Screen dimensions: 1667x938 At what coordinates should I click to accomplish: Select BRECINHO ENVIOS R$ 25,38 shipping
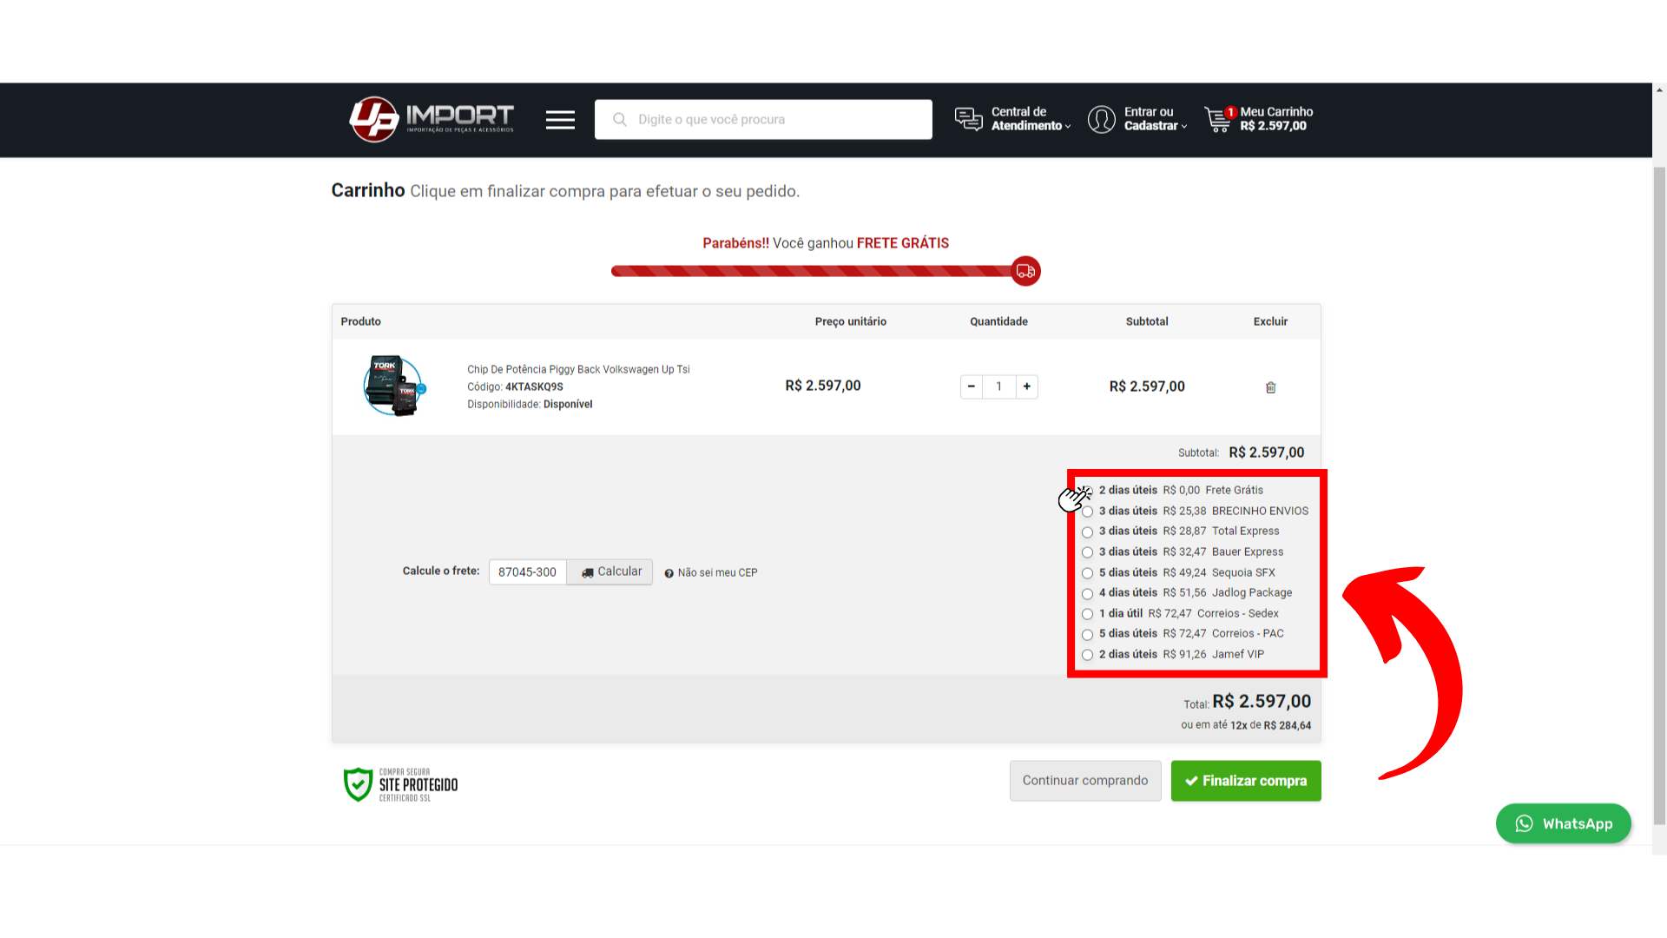pos(1087,512)
